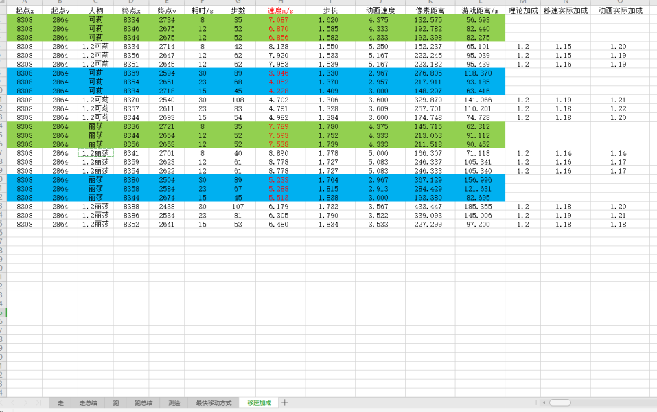657x412 pixels.
Task: Switch to the 走 sheet tab
Action: 60,403
